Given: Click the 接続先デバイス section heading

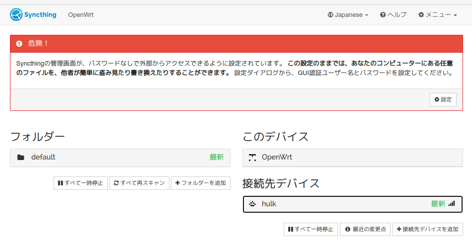Looking at the screenshot, I should (281, 183).
